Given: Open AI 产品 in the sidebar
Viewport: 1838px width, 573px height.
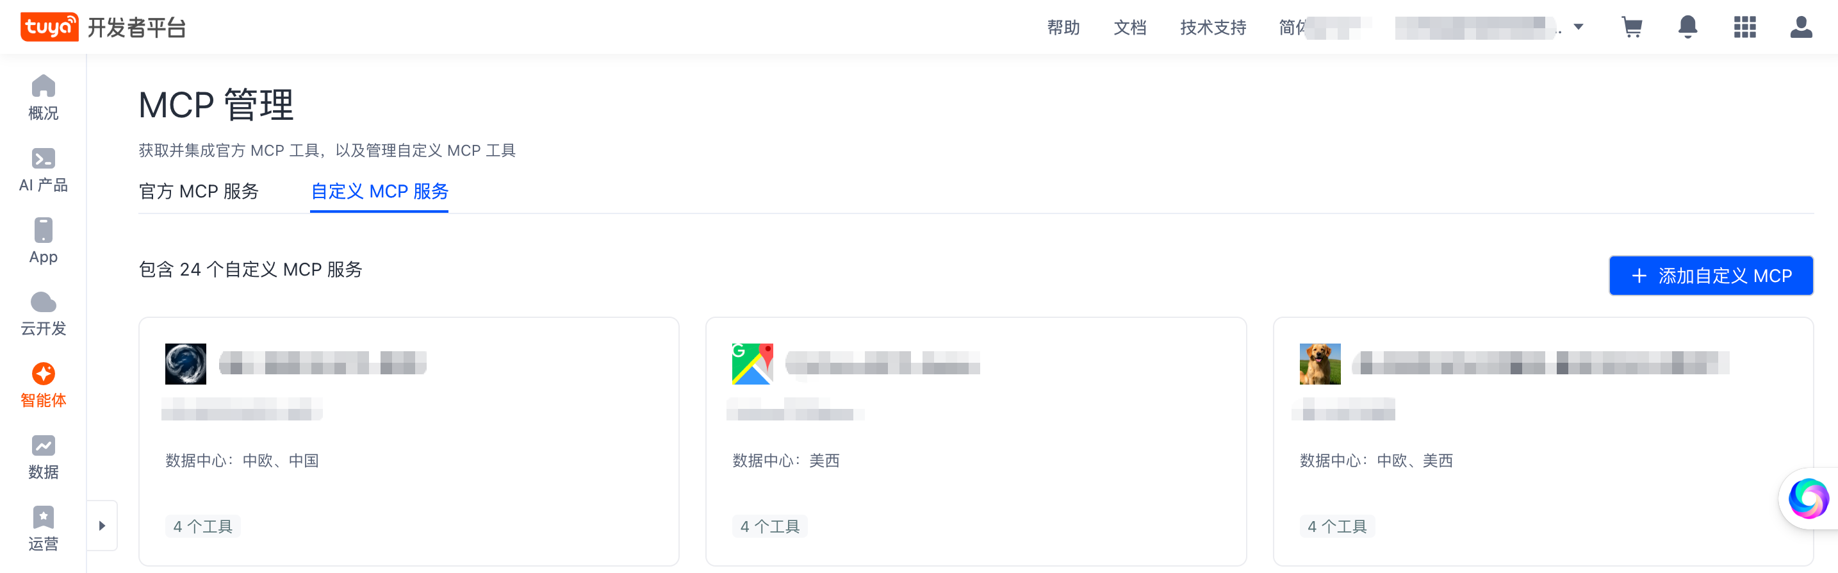Looking at the screenshot, I should [43, 169].
